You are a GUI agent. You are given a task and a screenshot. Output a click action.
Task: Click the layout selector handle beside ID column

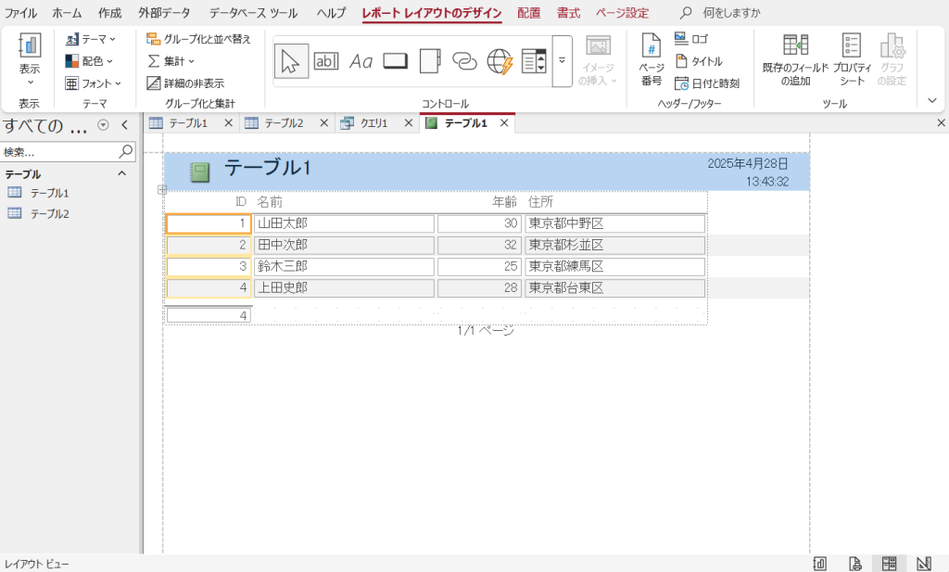click(161, 189)
